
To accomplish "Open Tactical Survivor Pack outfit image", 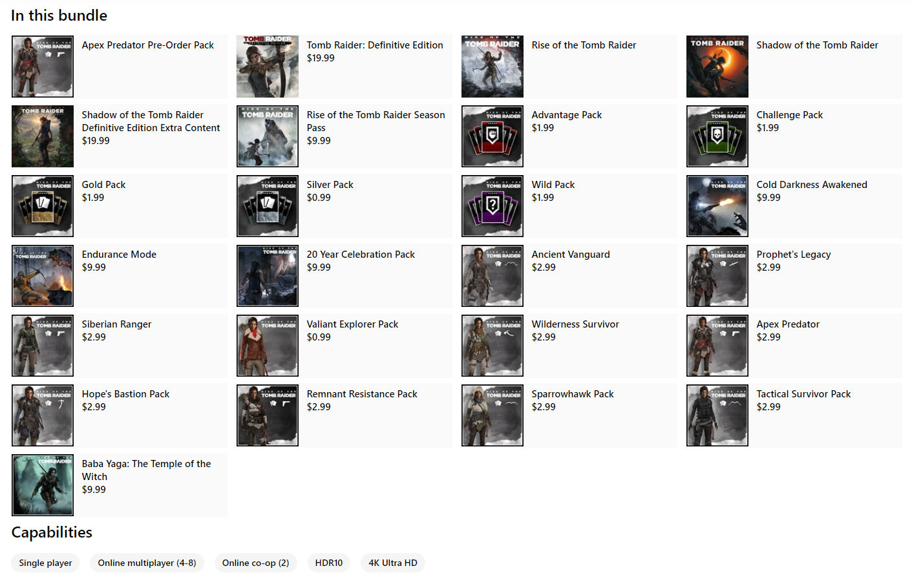I will coord(717,415).
